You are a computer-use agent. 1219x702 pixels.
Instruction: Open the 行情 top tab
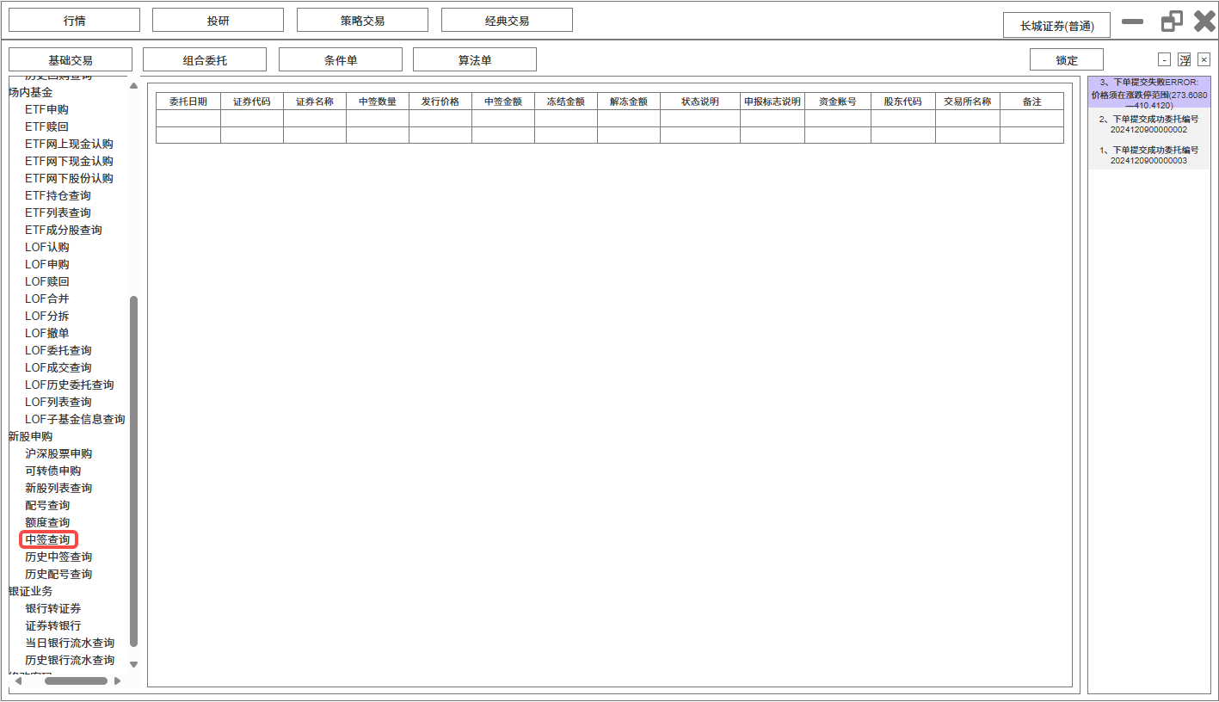coord(74,21)
